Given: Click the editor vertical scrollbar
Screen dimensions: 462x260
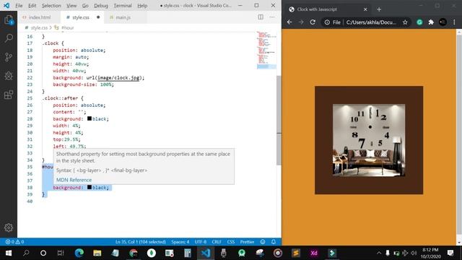Looking at the screenshot, I should point(279,121).
